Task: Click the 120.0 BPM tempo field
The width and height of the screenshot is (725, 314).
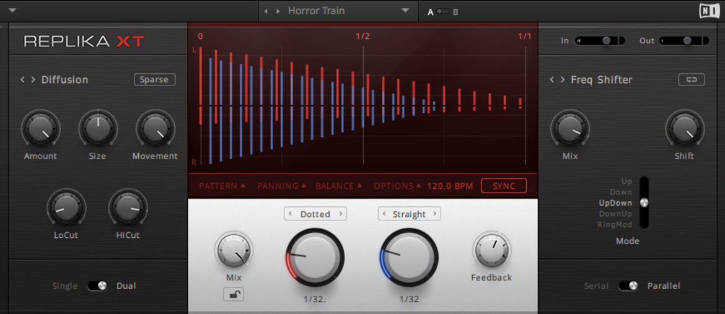Action: pyautogui.click(x=450, y=186)
